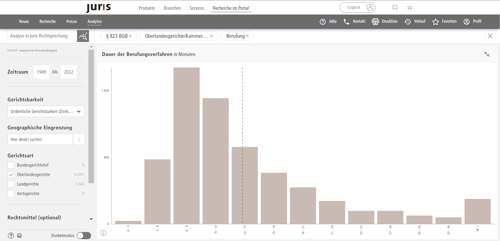Image resolution: width=500 pixels, height=241 pixels.
Task: Open the shopping cart icon
Action: (x=409, y=7)
